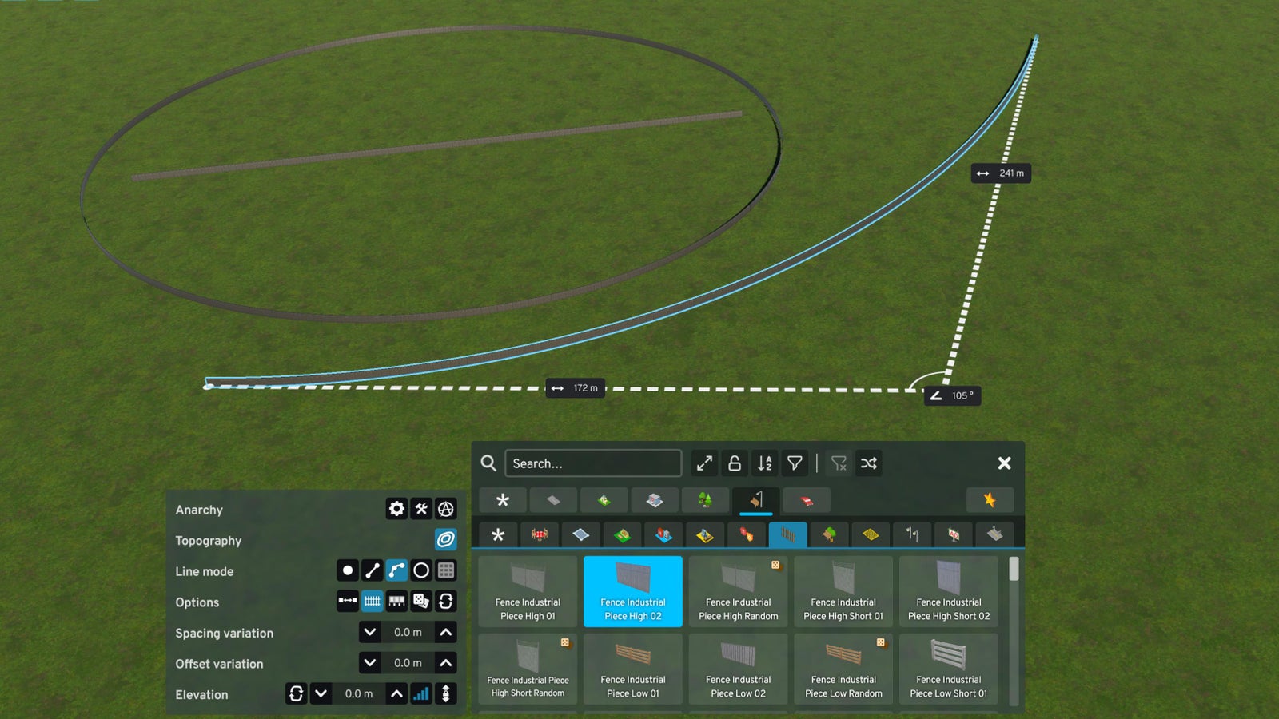Switch to the vehicles category tab
Screen dimensions: 1279x719
[x=807, y=500]
